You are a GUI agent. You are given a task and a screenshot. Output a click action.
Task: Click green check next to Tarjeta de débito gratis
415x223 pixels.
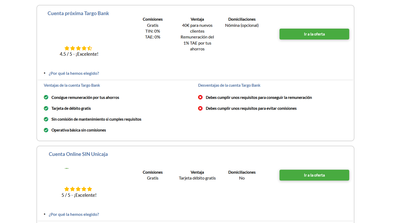(x=46, y=108)
